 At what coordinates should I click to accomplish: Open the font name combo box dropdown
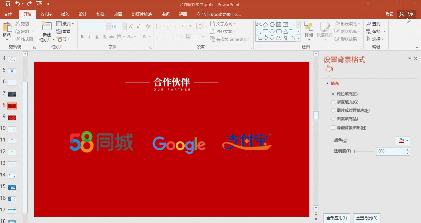coord(107,26)
